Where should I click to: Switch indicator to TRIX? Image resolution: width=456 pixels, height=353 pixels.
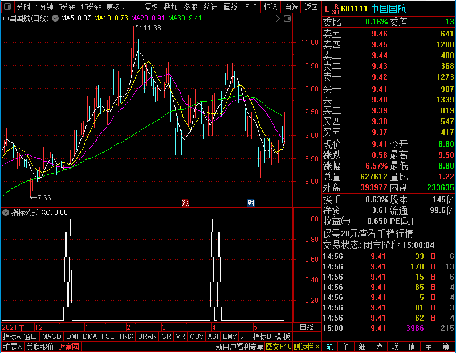126,336
